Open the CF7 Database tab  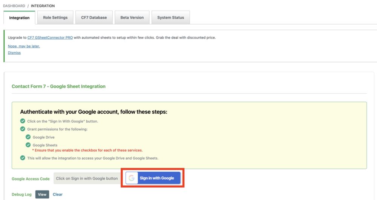(x=94, y=17)
